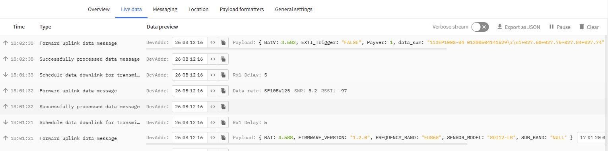
Task: Click the downlink arrow beside 18:01:21 Schedule downlink
Action: pos(6,122)
